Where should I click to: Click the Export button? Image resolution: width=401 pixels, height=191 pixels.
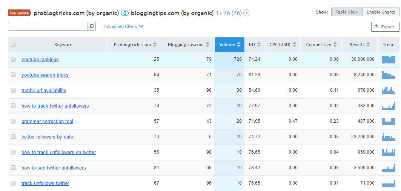click(x=385, y=27)
